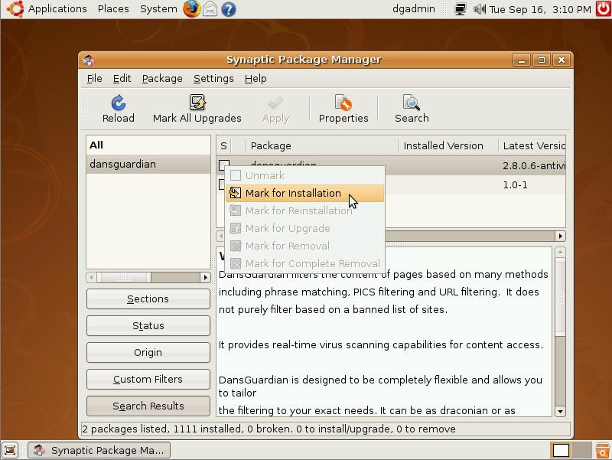
Task: Click down arrow of description scrollbar
Action: click(x=560, y=411)
